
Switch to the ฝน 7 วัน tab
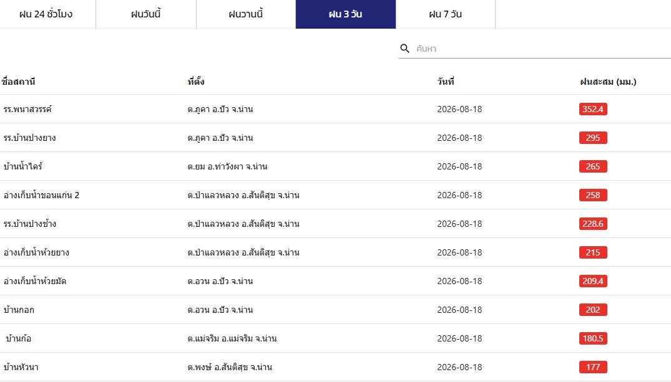click(x=446, y=14)
